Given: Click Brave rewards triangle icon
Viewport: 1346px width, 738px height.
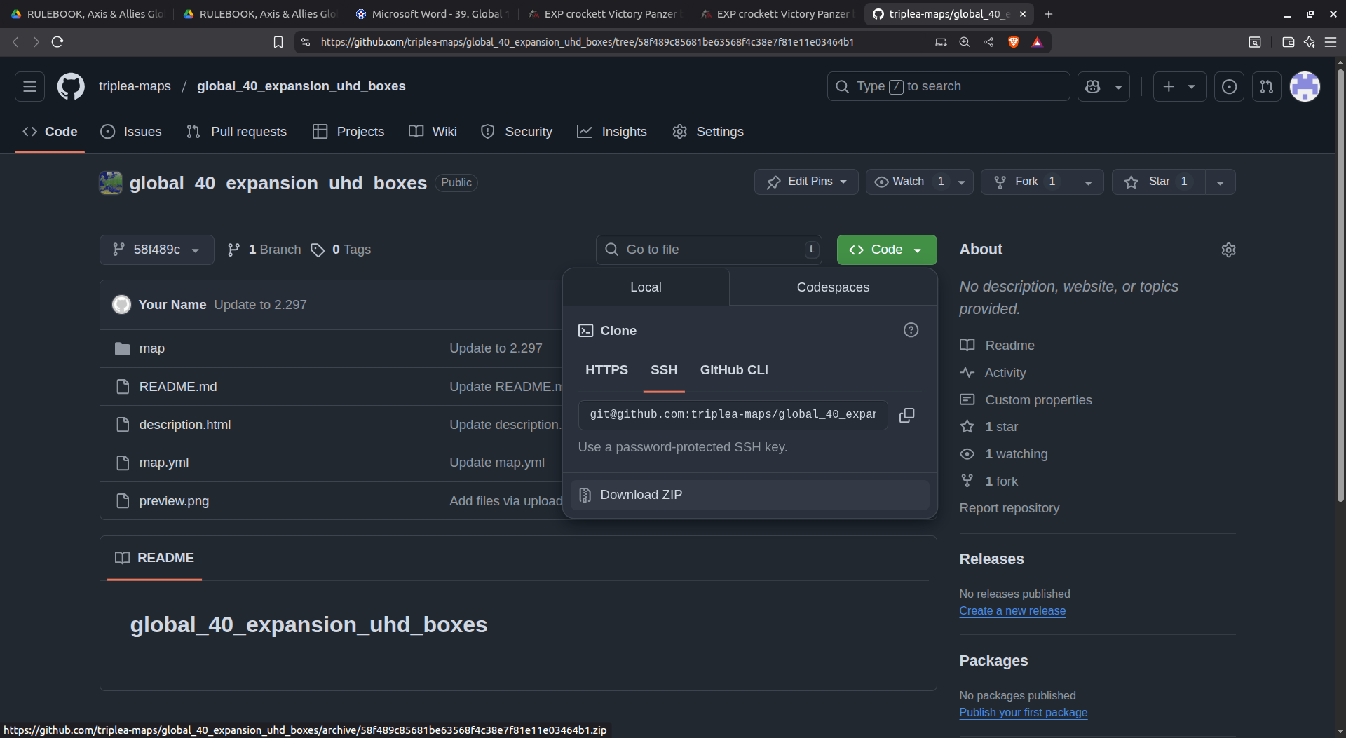Looking at the screenshot, I should pos(1038,42).
